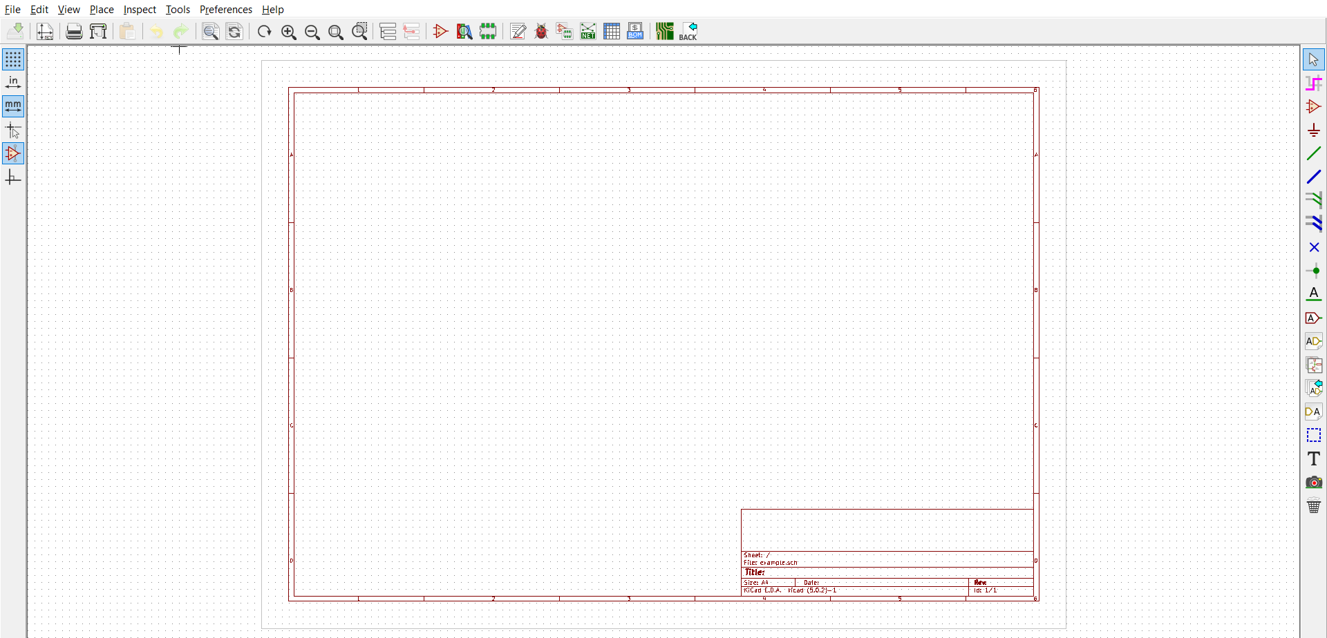
Task: Select bus to bus entry tool
Action: pyautogui.click(x=1314, y=224)
